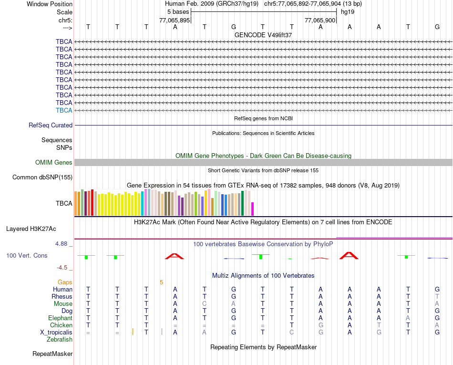
Task: Click the "100 Vert. Cons" track label
Action: pyautogui.click(x=27, y=255)
